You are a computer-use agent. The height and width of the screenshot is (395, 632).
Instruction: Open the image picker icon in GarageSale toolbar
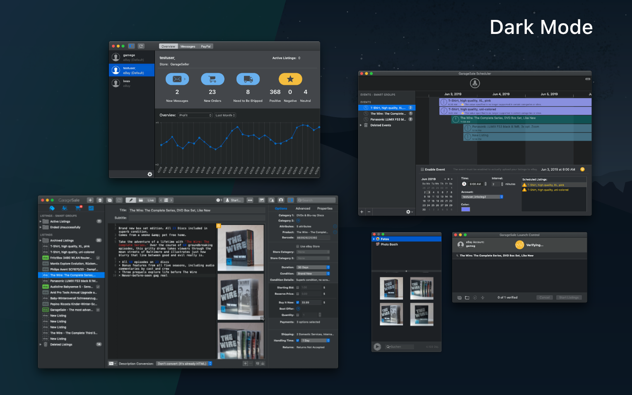click(262, 200)
